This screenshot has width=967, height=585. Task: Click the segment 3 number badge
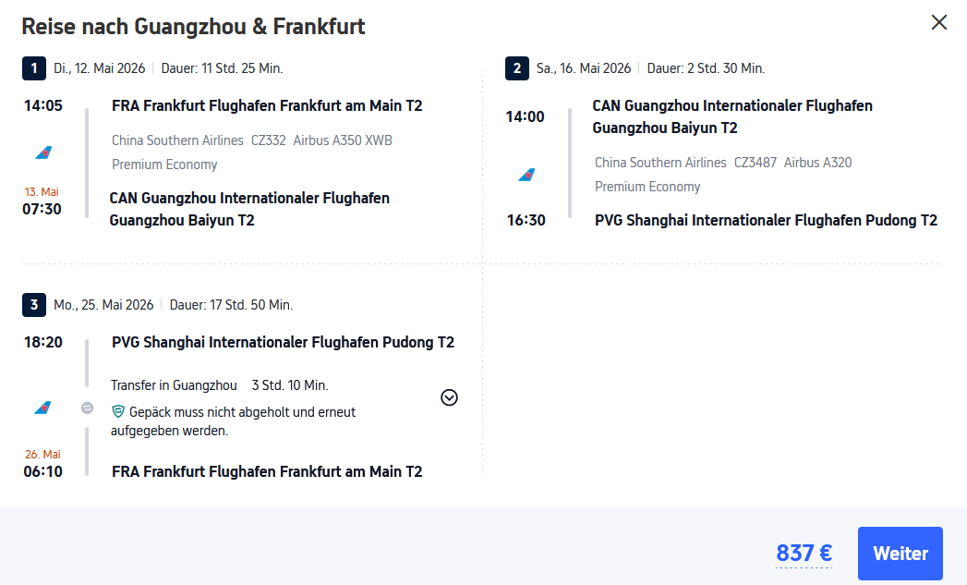(x=34, y=305)
